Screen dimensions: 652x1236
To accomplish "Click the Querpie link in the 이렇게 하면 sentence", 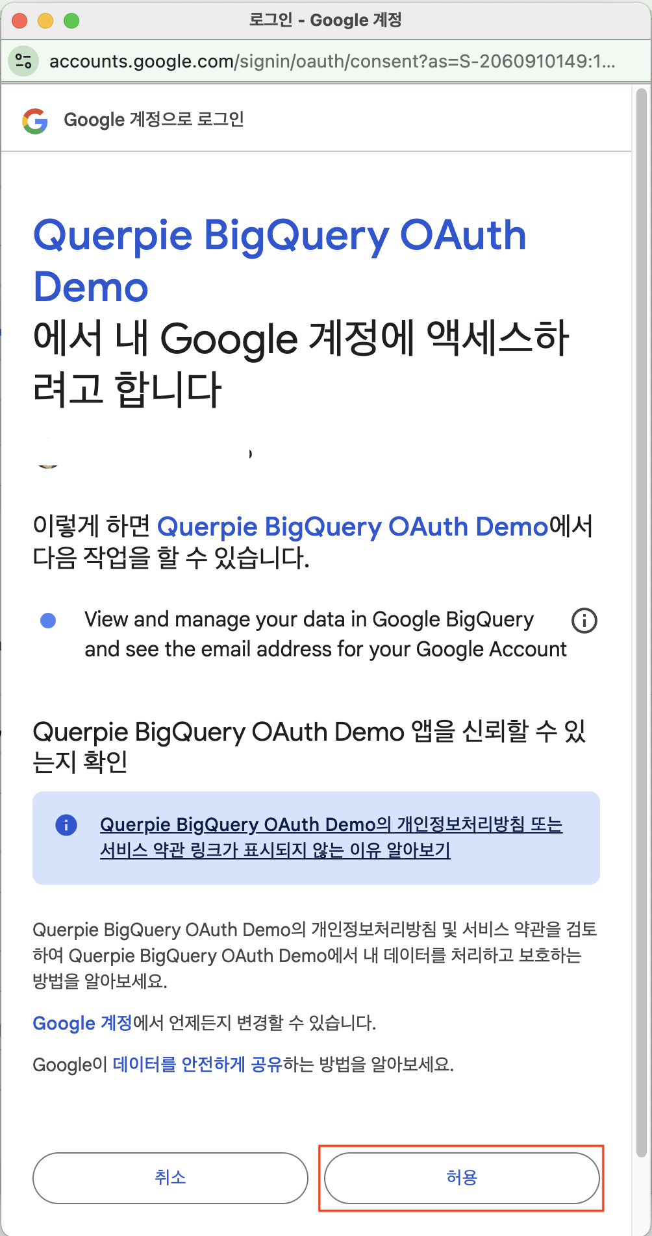I will [353, 527].
